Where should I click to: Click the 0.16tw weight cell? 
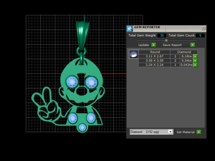click(186, 56)
